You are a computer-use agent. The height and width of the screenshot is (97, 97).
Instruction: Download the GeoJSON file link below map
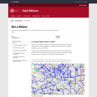pyautogui.click(x=37, y=96)
